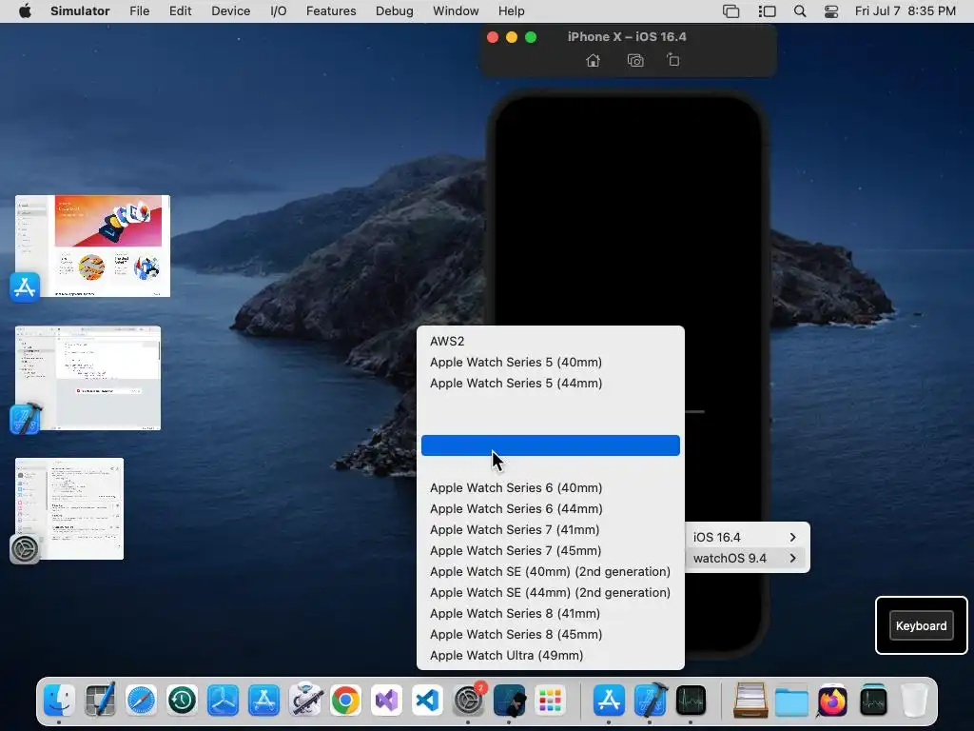Open the wooden file drawer Dock icon
Screen dimensions: 974x731
click(x=750, y=700)
